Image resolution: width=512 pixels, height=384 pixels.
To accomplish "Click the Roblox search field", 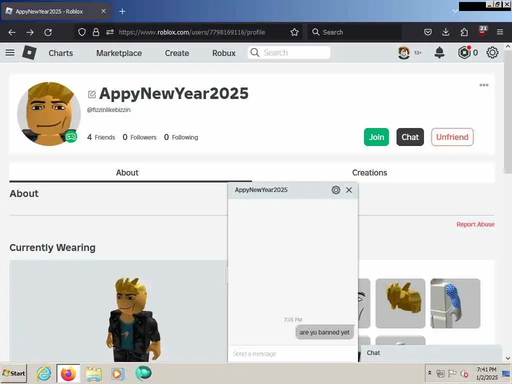I will pos(289,52).
